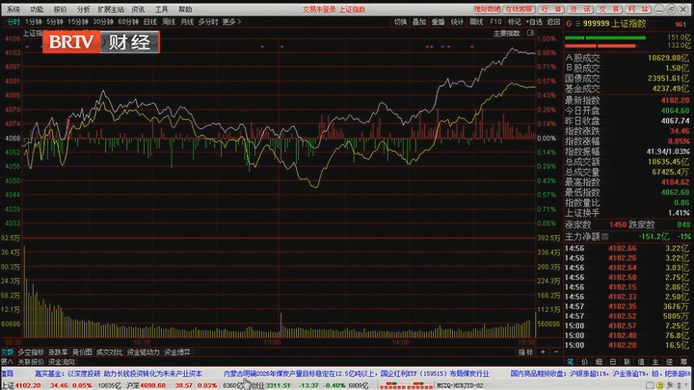694x390 pixels.
Task: Click the small square icon next to 主力净额
Action: (605, 237)
